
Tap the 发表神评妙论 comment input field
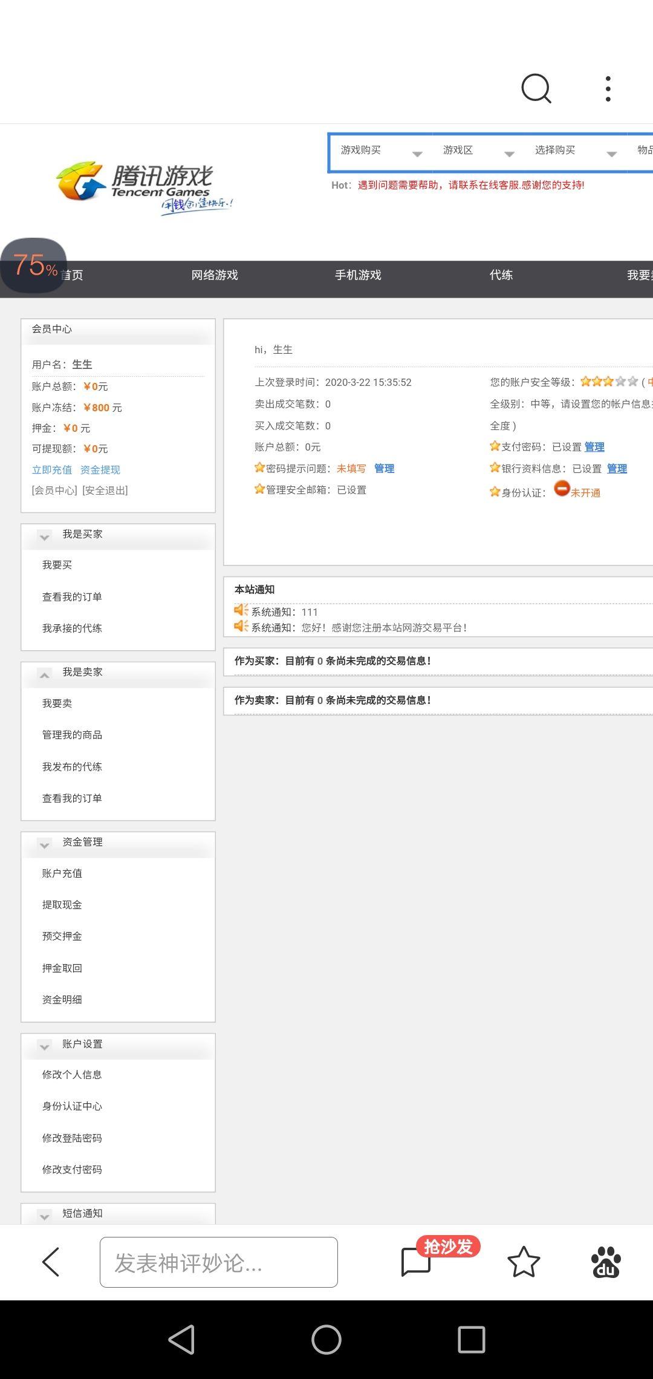(x=218, y=1262)
